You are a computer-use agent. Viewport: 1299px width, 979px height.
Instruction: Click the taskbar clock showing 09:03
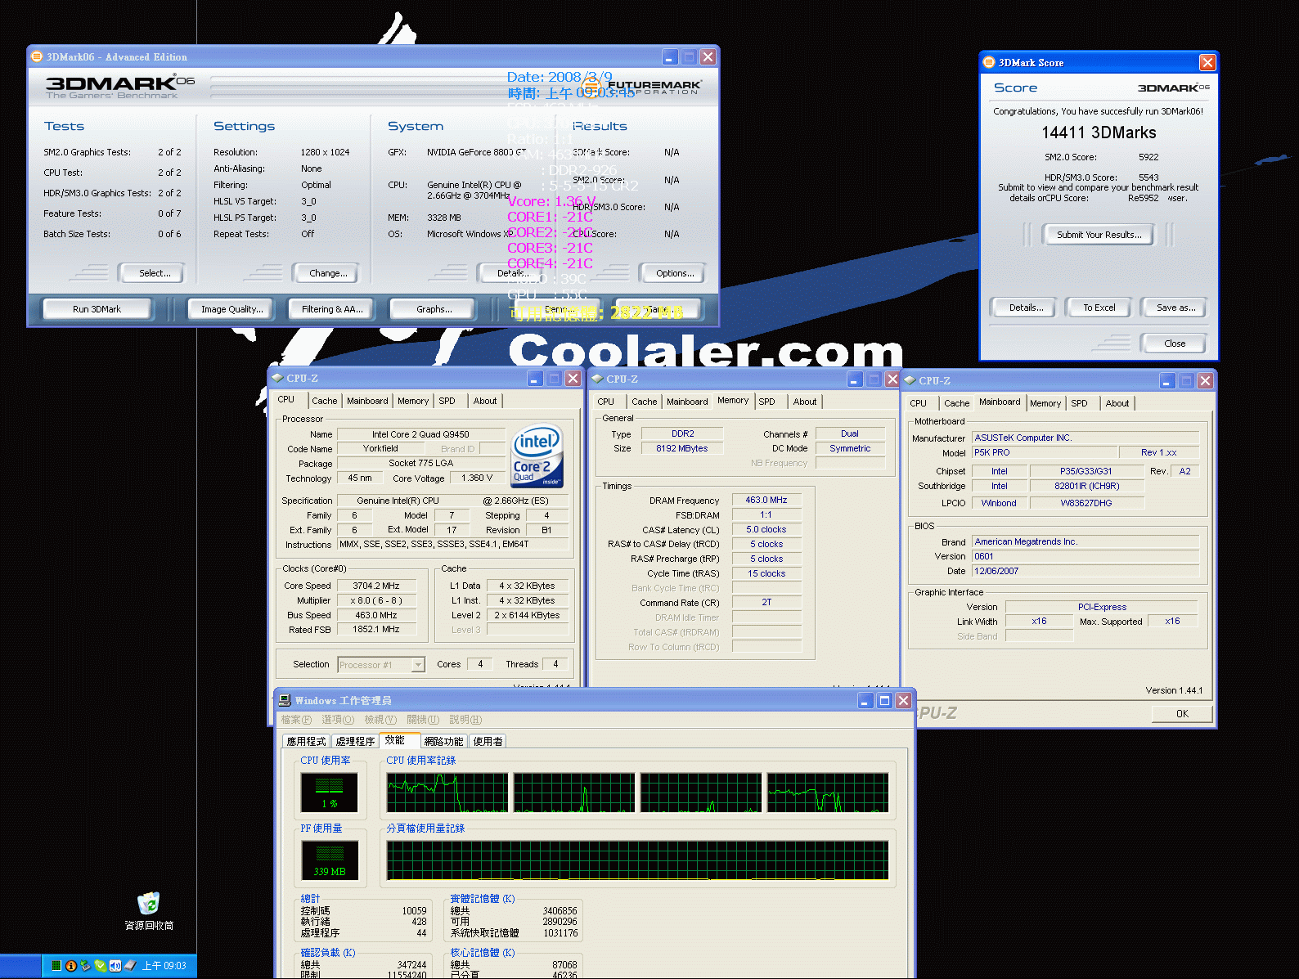pyautogui.click(x=164, y=966)
